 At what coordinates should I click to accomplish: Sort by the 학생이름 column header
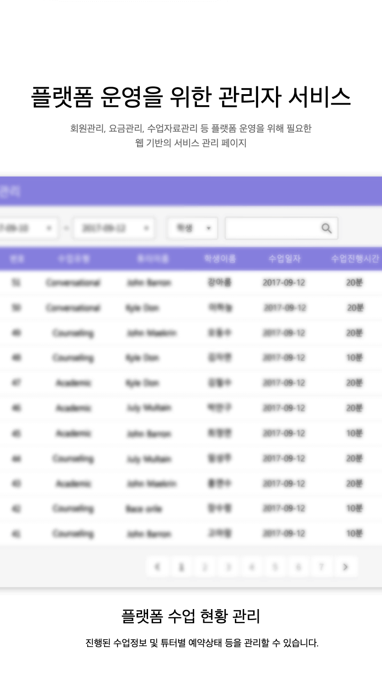coord(220,259)
